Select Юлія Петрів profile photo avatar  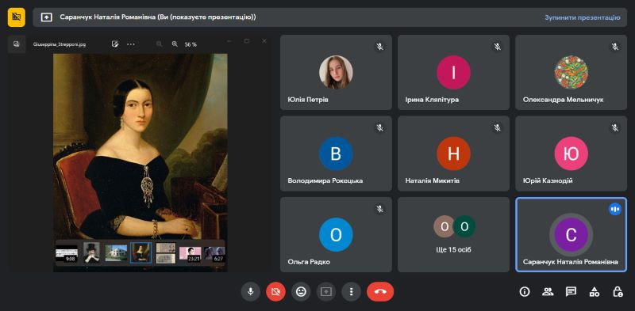pos(336,72)
